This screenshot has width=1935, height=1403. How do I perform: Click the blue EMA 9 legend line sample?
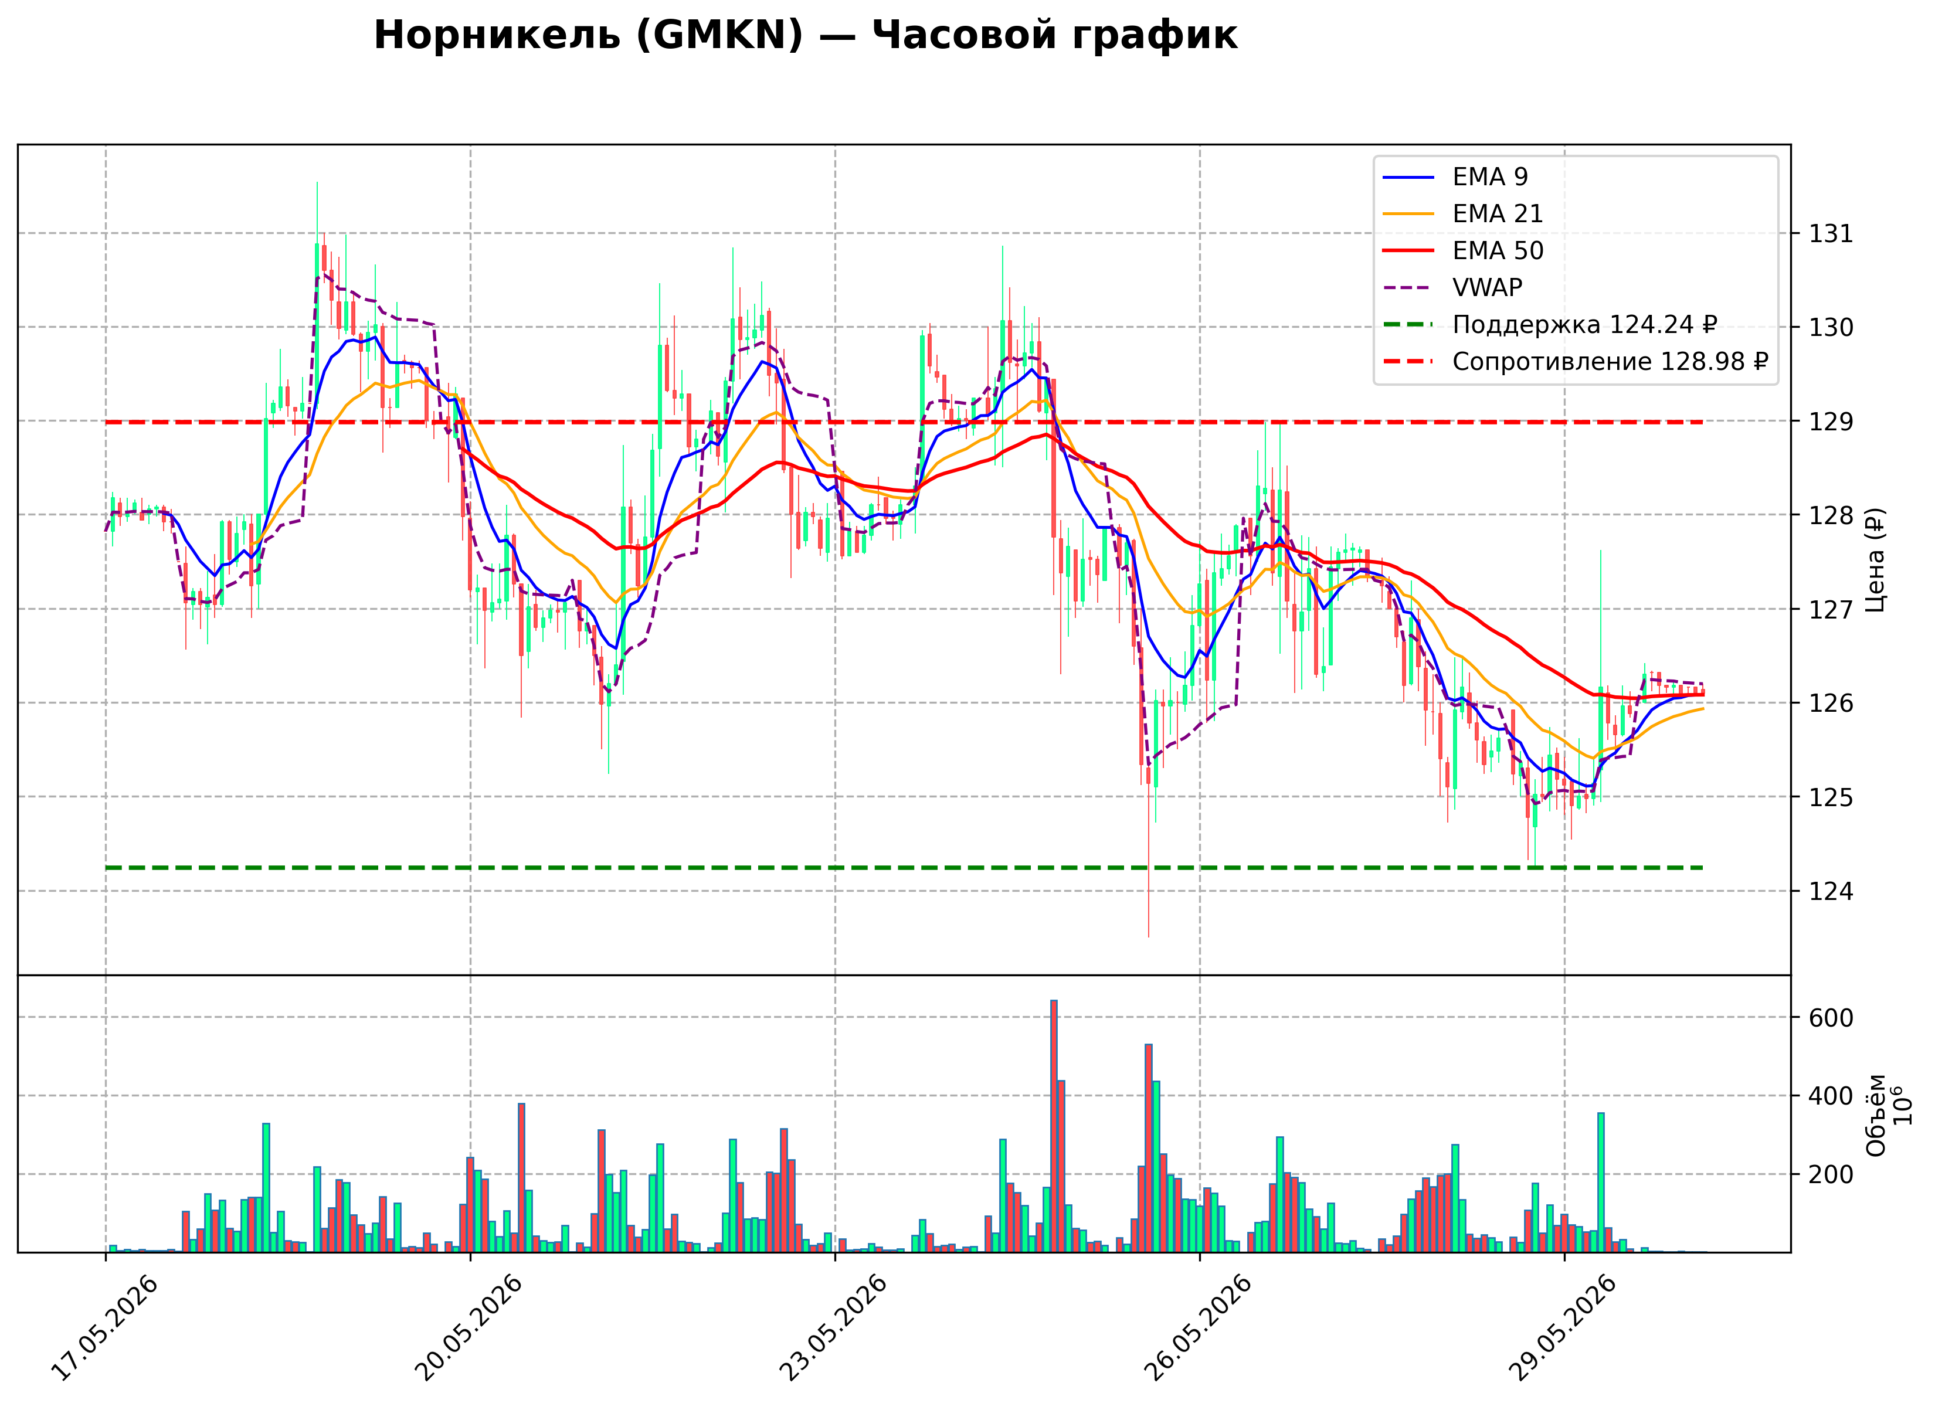click(x=1408, y=178)
